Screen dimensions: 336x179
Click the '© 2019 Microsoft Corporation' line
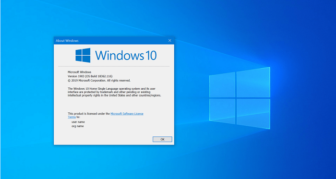pos(99,81)
